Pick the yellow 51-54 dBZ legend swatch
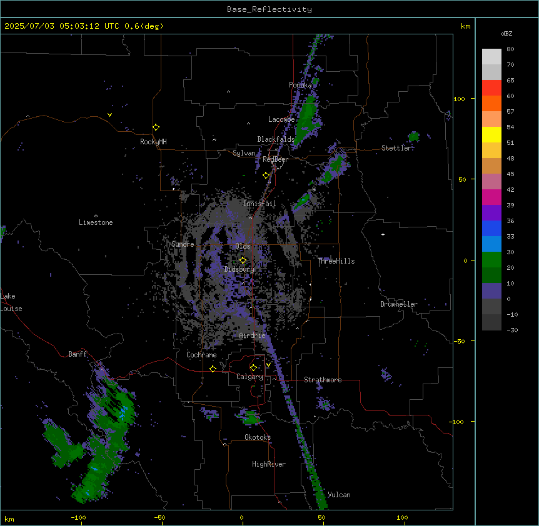 (x=491, y=135)
